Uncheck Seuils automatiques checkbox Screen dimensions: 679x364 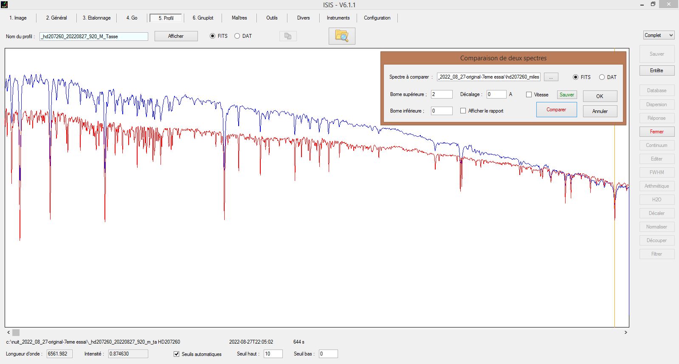[177, 354]
